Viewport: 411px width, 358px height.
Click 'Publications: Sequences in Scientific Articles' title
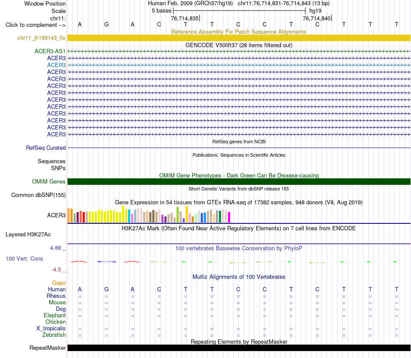click(x=239, y=155)
